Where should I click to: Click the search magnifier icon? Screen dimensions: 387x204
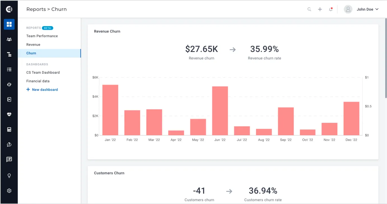coord(309,9)
